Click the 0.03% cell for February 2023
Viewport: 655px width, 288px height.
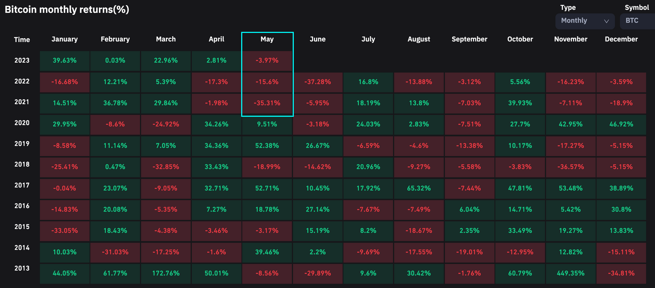click(115, 61)
